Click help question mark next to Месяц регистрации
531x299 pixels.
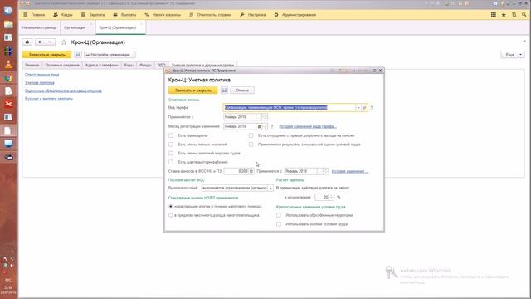pos(271,126)
